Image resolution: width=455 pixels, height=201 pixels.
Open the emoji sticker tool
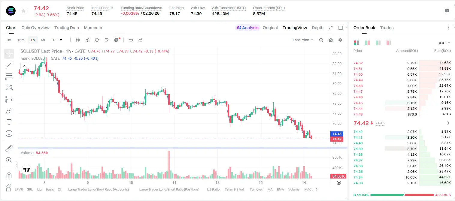point(9,133)
